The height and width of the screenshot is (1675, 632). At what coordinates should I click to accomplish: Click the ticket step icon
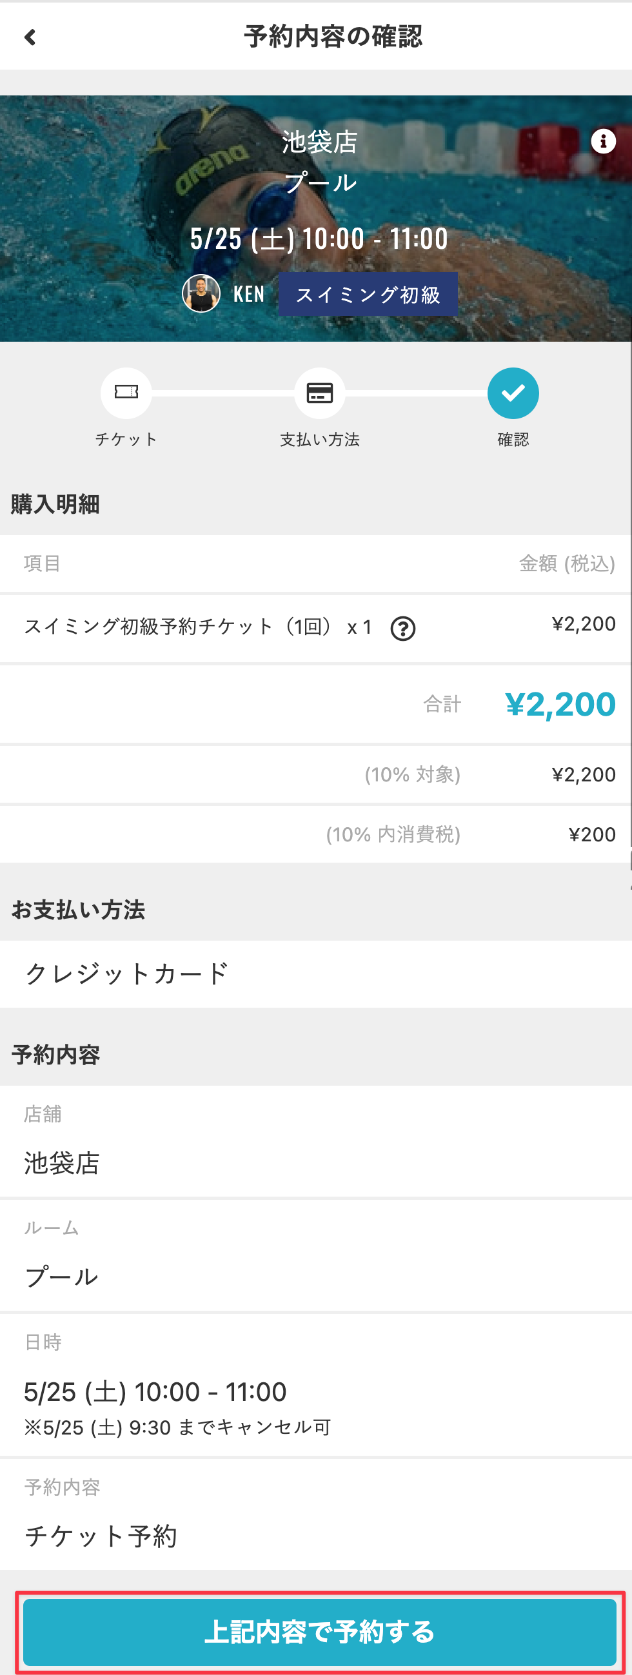point(126,393)
